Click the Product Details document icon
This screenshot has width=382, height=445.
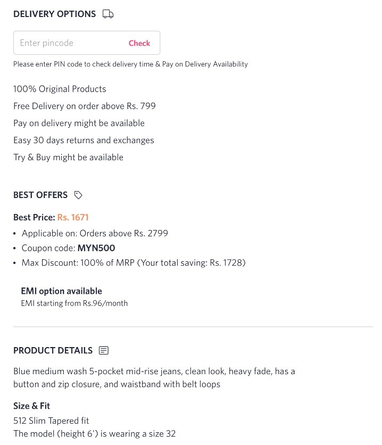click(104, 350)
